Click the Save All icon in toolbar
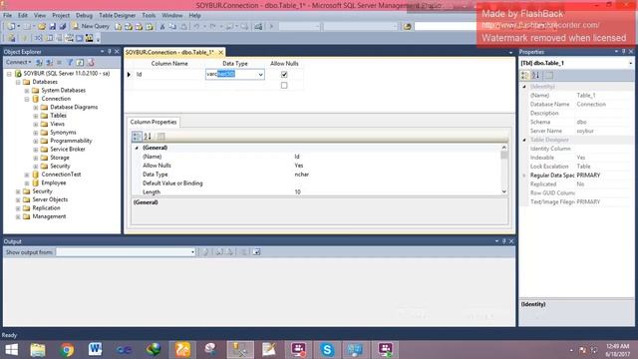Viewport: 638px width, 359px height. [63, 27]
